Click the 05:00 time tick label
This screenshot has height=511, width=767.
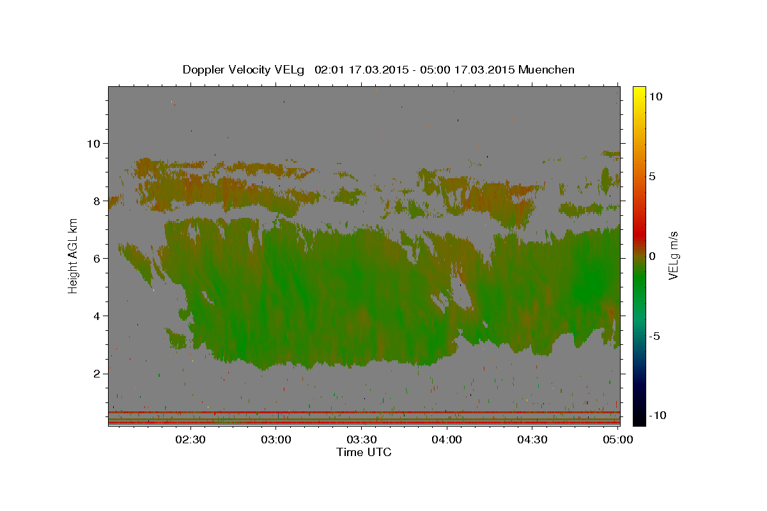tap(617, 439)
